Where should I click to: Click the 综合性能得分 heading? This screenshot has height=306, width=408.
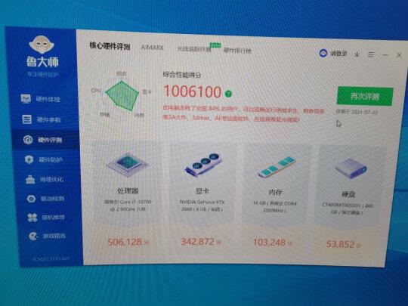[x=182, y=75]
